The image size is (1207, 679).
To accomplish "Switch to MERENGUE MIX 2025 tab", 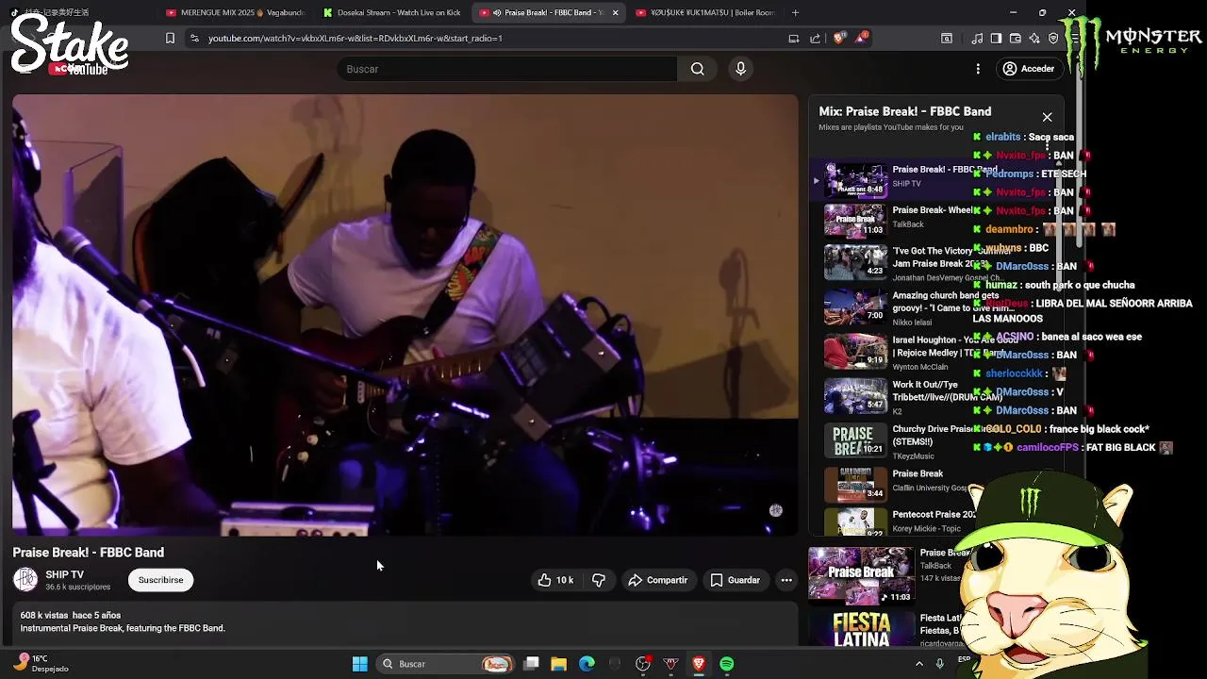I will coord(236,12).
